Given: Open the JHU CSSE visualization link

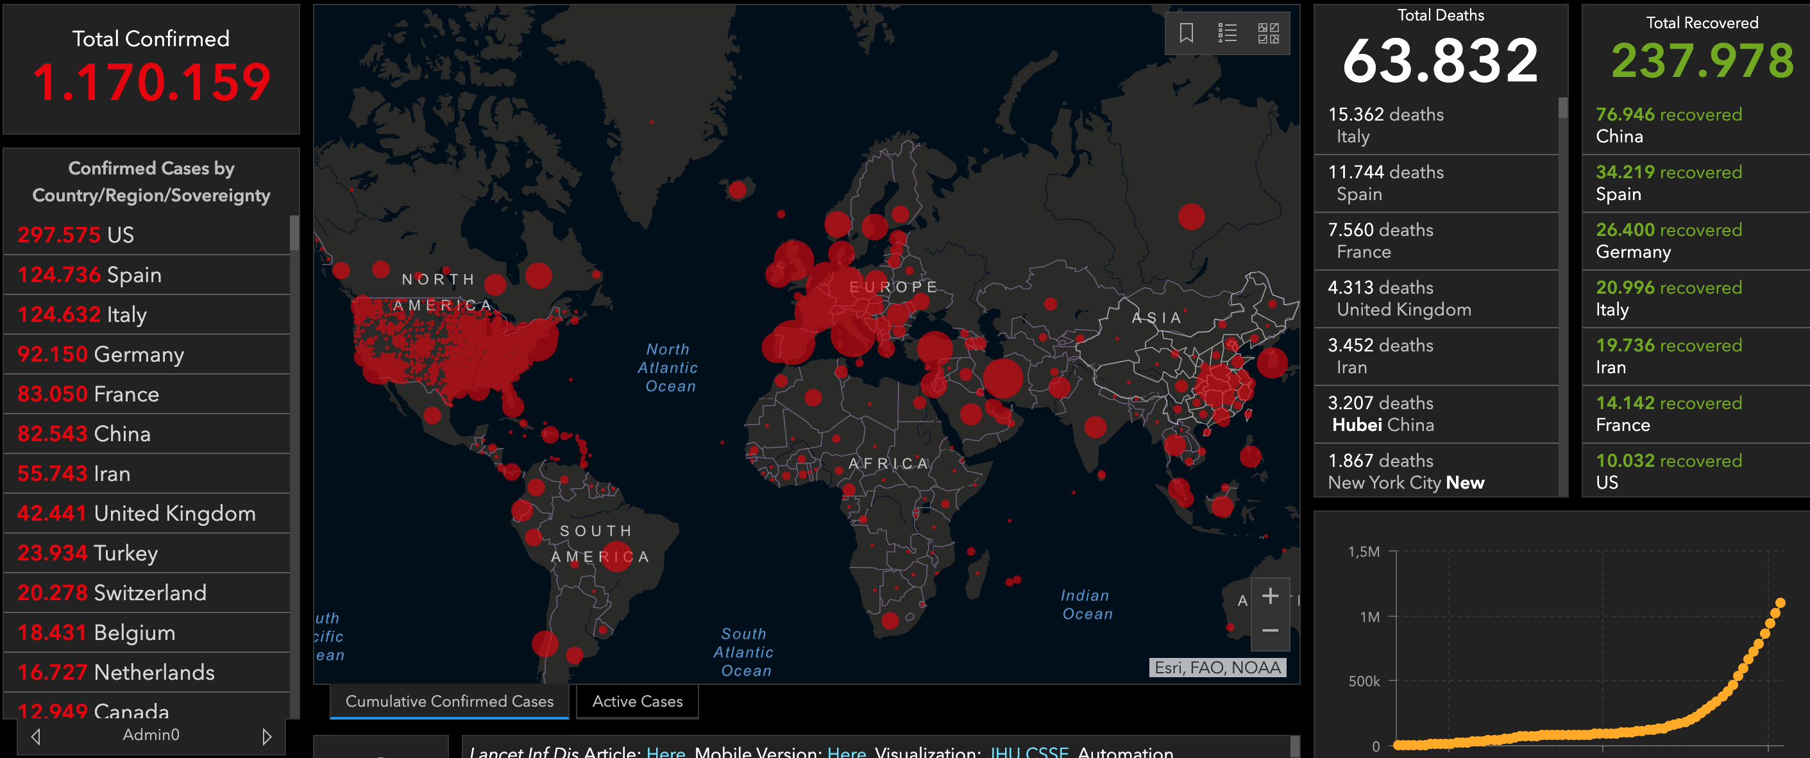Looking at the screenshot, I should (1029, 752).
